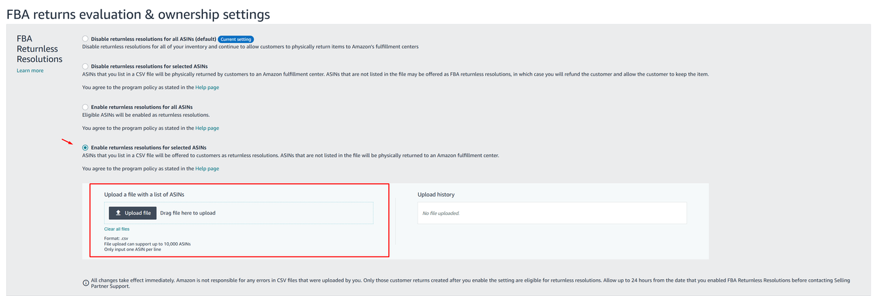Open Help page link under Enable all ASINs
The height and width of the screenshot is (296, 872).
[x=207, y=128]
